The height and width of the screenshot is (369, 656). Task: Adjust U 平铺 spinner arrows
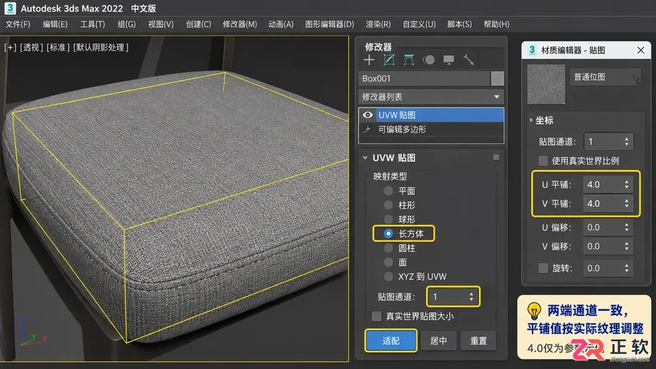627,184
